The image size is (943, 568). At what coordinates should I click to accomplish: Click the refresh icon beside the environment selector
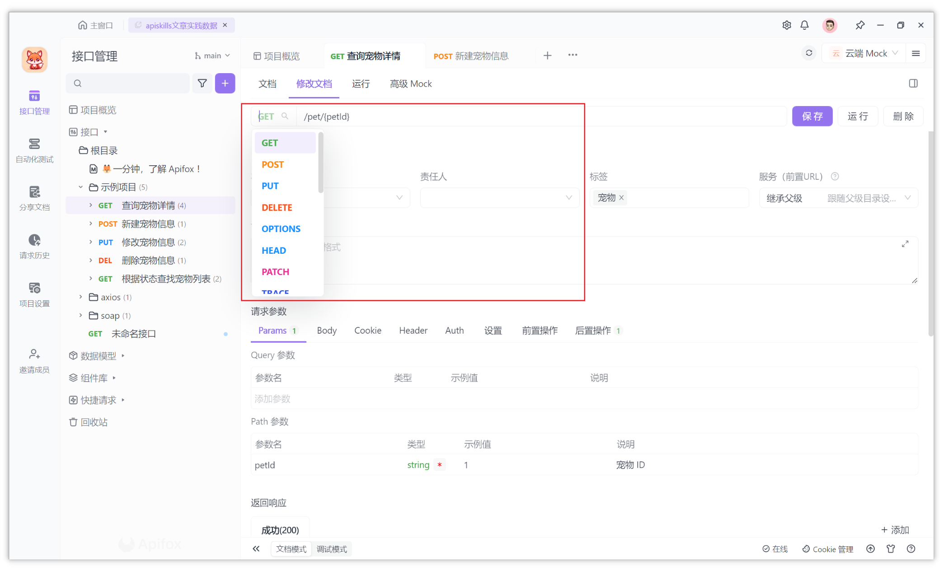(x=809, y=53)
